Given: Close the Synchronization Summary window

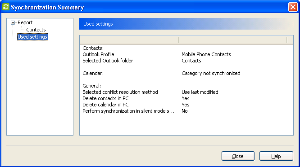Looking at the screenshot, I should coord(293,7).
